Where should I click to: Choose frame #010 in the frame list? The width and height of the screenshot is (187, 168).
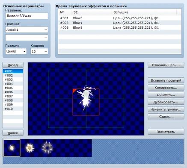click(13, 109)
